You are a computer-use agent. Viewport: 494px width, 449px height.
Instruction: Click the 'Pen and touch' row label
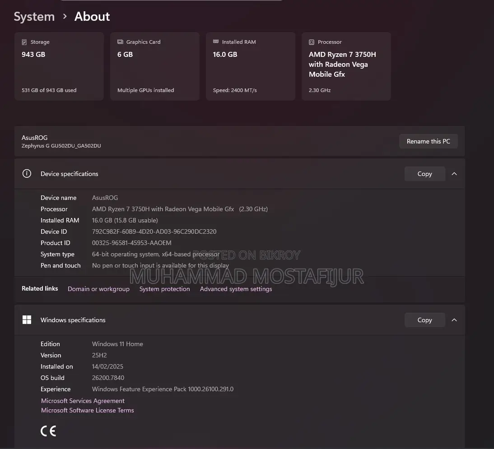pos(61,265)
